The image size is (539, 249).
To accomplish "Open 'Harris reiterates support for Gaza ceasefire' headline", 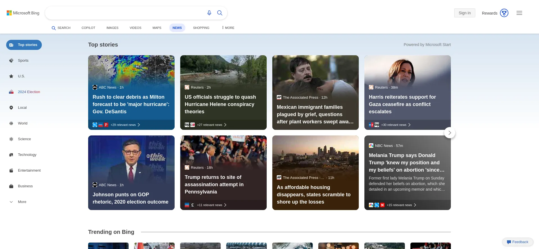I will coord(402,104).
